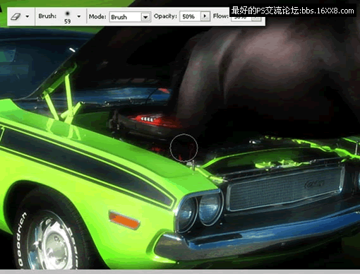Click the Mode dropdown arrow button
360x274 pixels.
146,17
